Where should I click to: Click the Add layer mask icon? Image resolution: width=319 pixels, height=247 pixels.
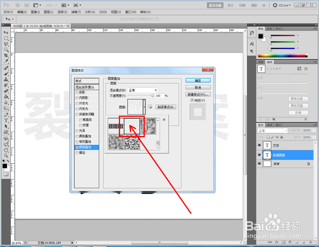(283, 242)
